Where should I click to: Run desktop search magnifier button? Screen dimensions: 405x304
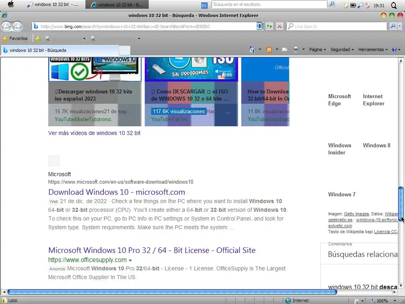pos(332,4)
